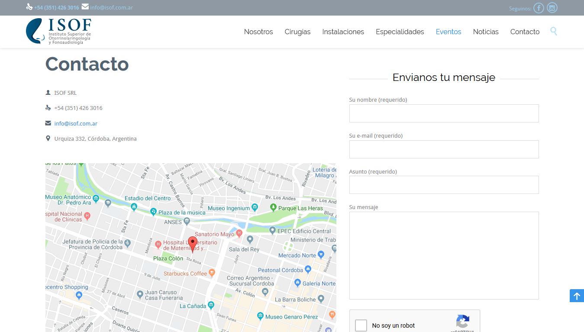Click the Seguinos label

520,8
